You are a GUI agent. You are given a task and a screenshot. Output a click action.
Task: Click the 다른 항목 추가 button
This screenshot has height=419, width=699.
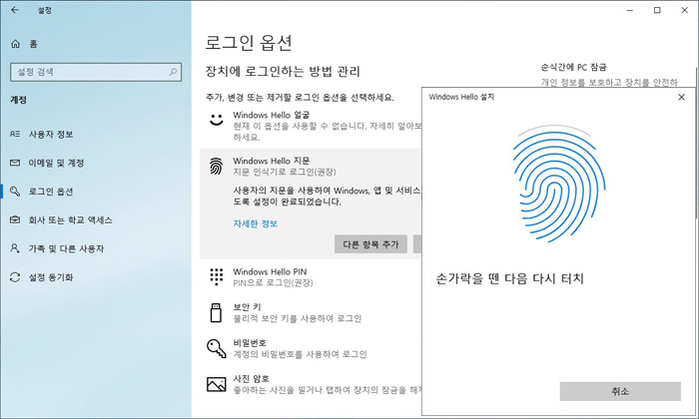(370, 244)
